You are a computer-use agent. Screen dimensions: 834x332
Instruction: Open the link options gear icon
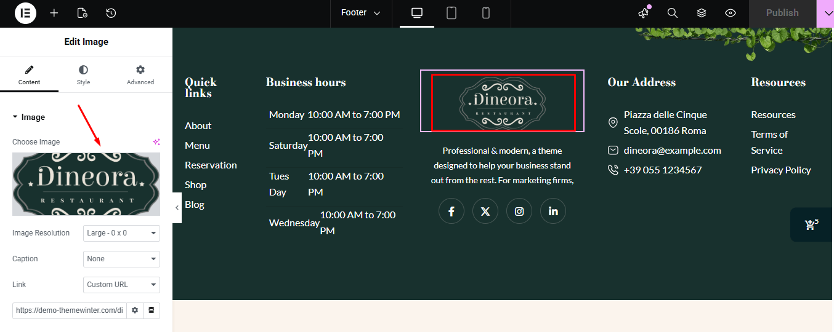(135, 310)
